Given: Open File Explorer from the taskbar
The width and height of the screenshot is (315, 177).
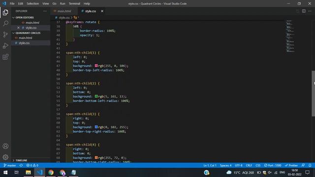Looking at the screenshot, I should (28, 173).
